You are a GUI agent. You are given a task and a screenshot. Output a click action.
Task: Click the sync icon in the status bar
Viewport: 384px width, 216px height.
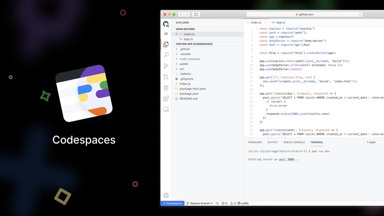tap(217, 203)
